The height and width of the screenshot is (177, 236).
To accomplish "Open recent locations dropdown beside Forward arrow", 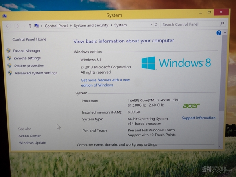I will (x=24, y=26).
